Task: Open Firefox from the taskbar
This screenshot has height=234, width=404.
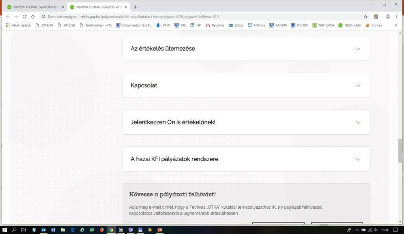Action: click(101, 230)
